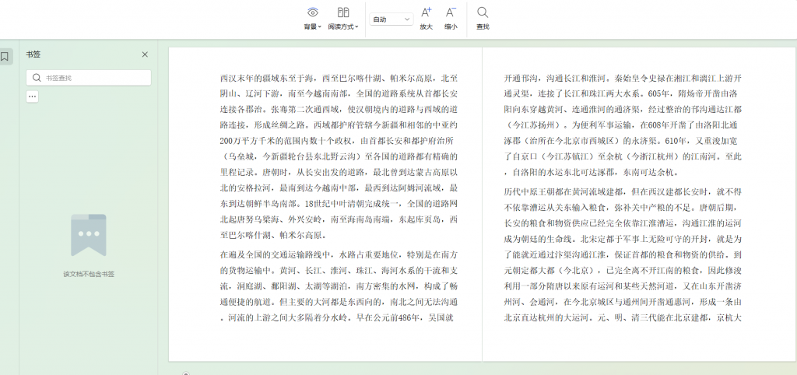797x375 pixels.
Task: Click paragraph starting 历代中原王朝都在黄河流域建都
Action: tap(623, 254)
